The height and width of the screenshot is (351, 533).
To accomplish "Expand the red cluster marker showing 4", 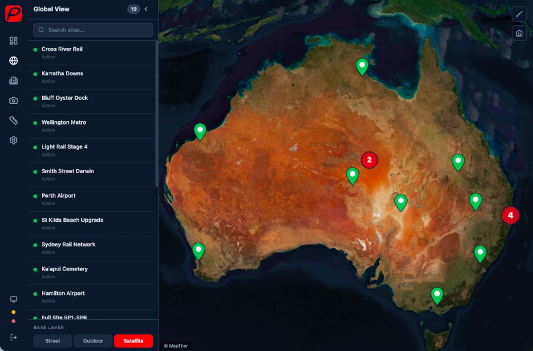I will pyautogui.click(x=510, y=215).
